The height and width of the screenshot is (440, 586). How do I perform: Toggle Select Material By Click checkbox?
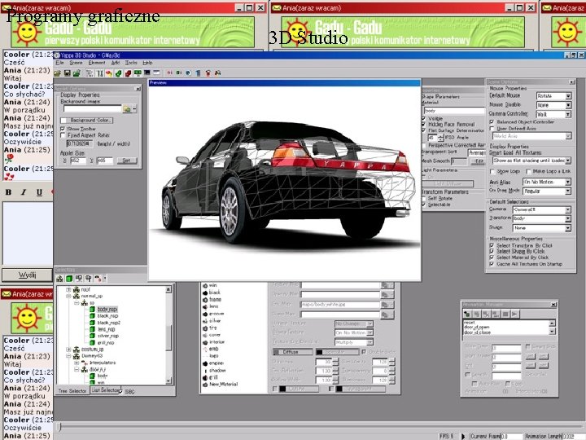click(492, 257)
